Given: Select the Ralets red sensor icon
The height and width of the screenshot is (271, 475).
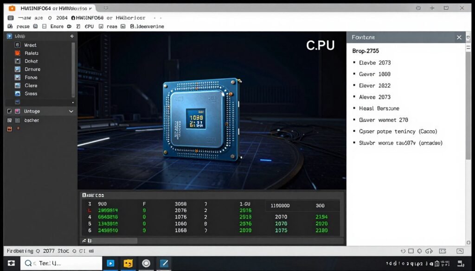Looking at the screenshot, I should point(17,53).
